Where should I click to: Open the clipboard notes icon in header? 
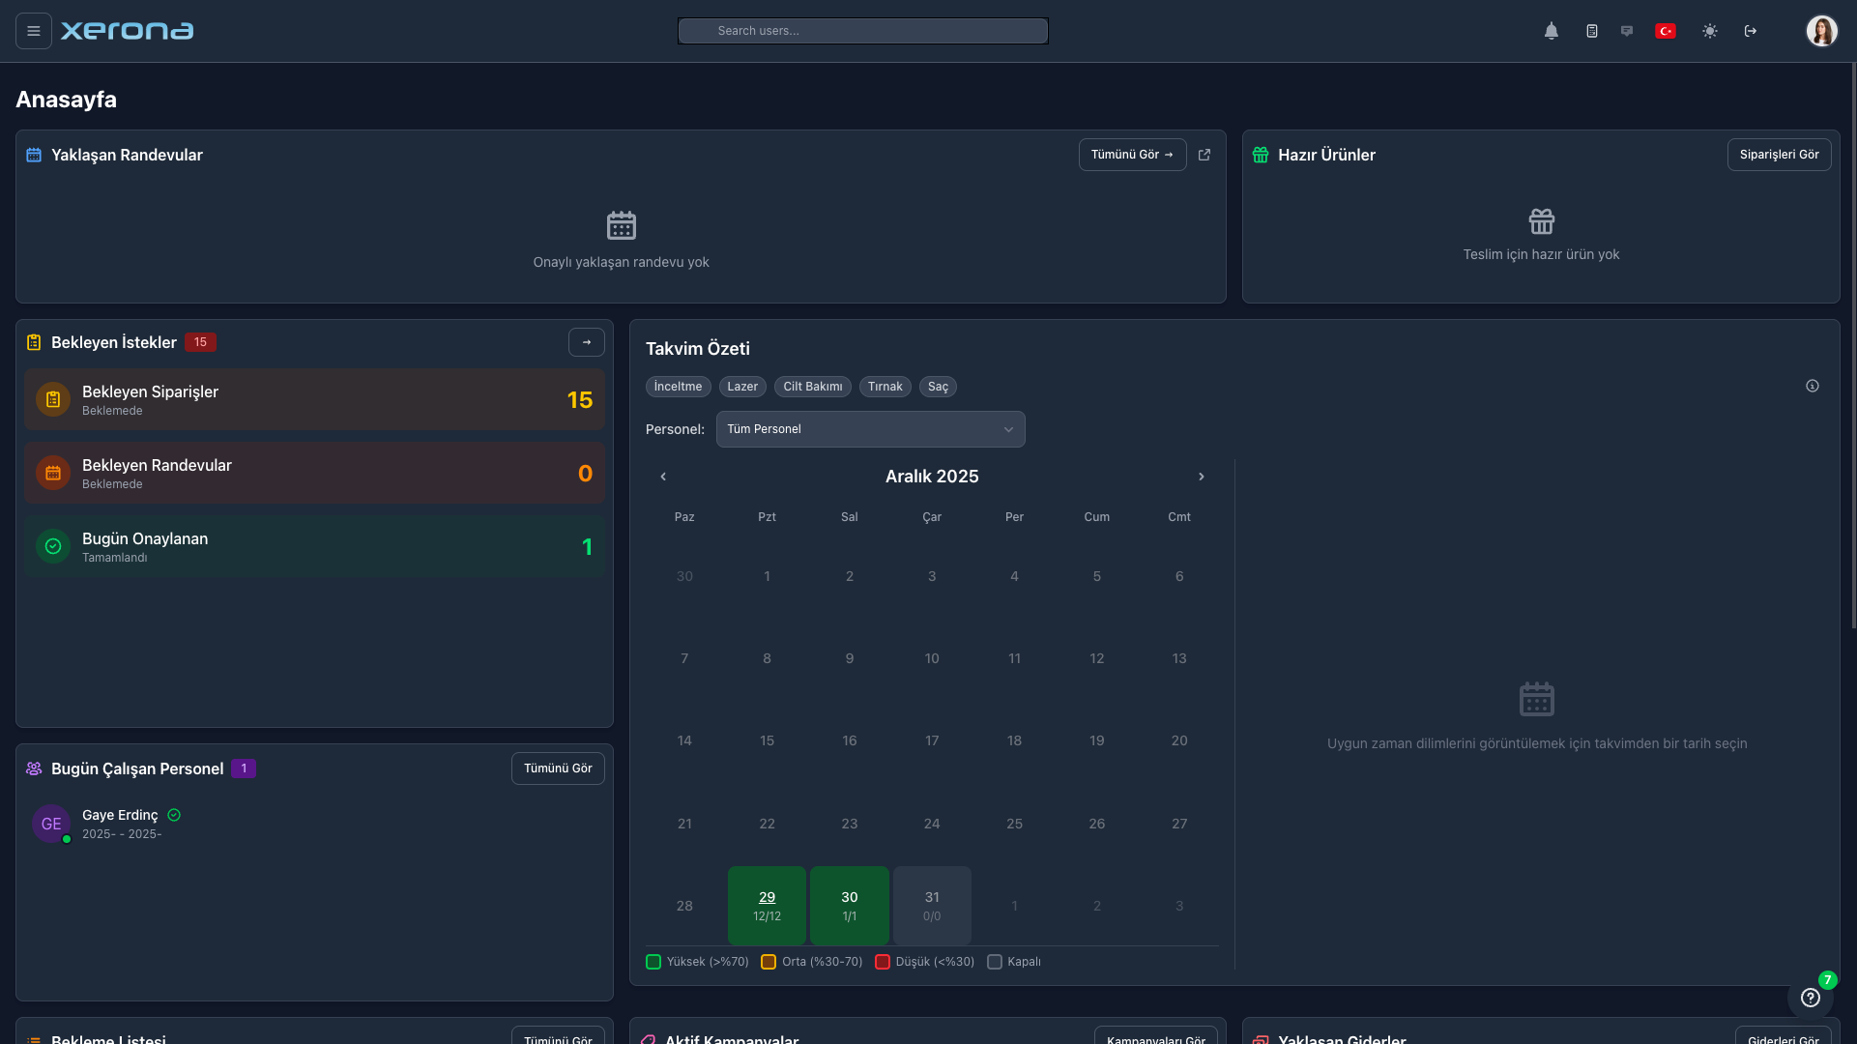click(1591, 31)
